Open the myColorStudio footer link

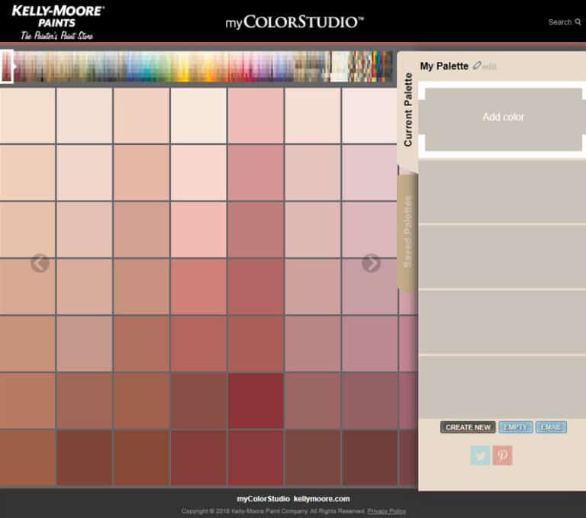(263, 499)
